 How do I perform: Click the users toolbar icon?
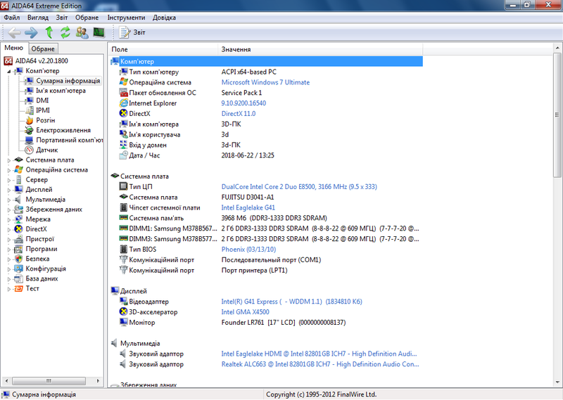click(x=82, y=32)
